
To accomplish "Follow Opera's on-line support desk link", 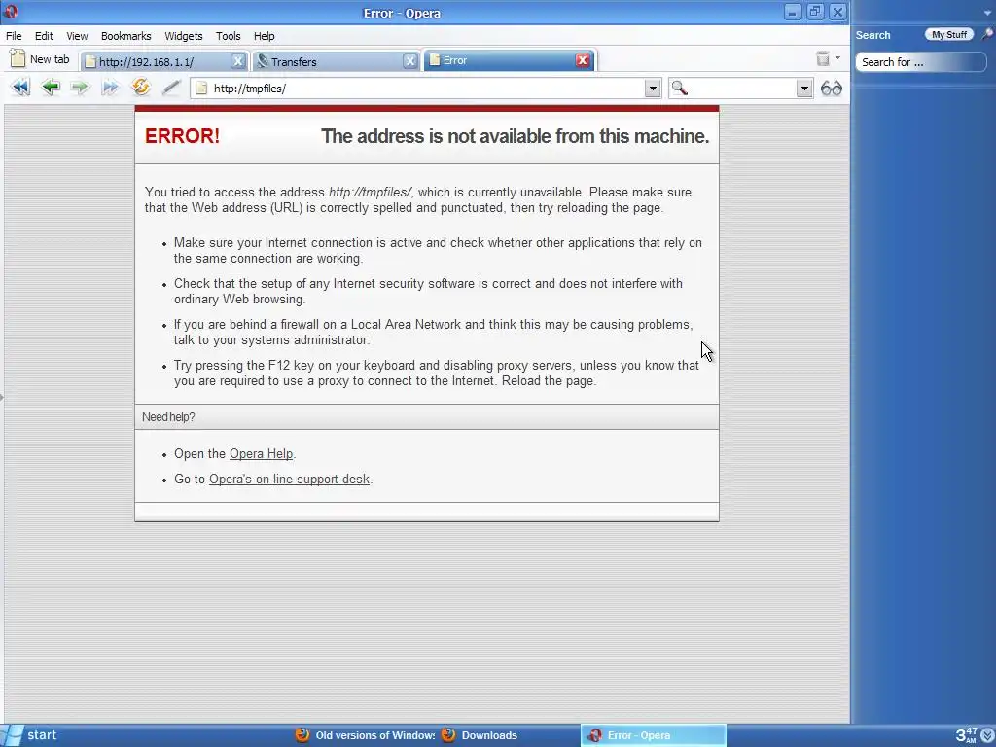I will (289, 479).
